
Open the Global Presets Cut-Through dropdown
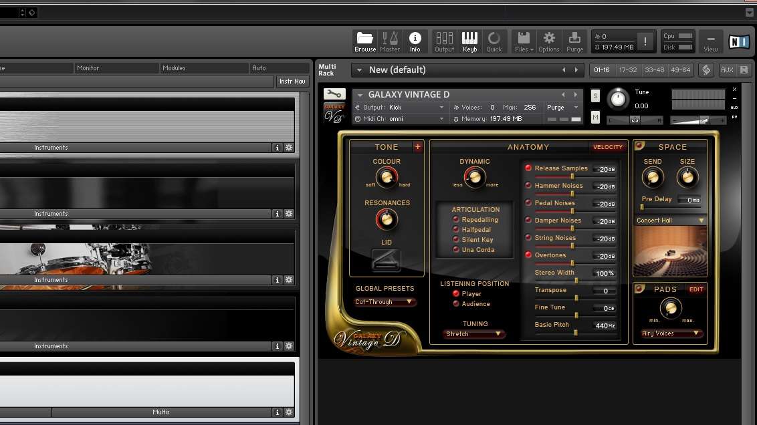[x=385, y=302]
